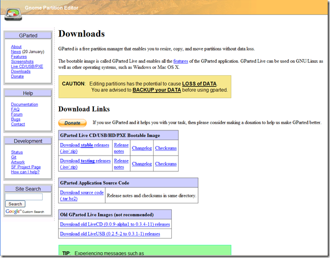Open the Git link under Development
The image size is (330, 258).
click(x=14, y=157)
